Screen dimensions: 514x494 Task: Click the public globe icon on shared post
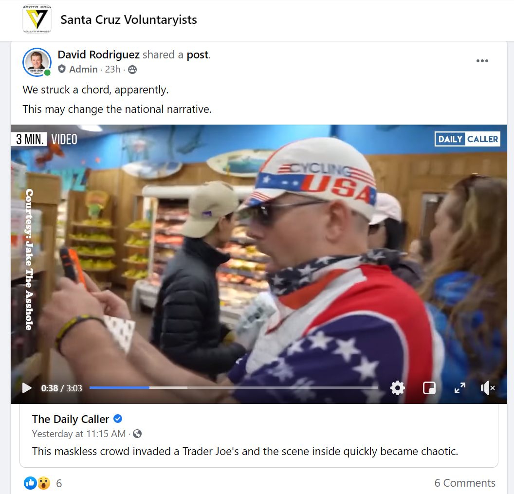point(137,434)
